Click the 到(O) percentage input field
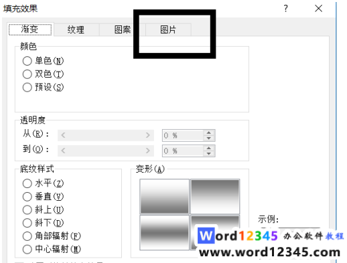The height and width of the screenshot is (263, 347). tap(183, 151)
